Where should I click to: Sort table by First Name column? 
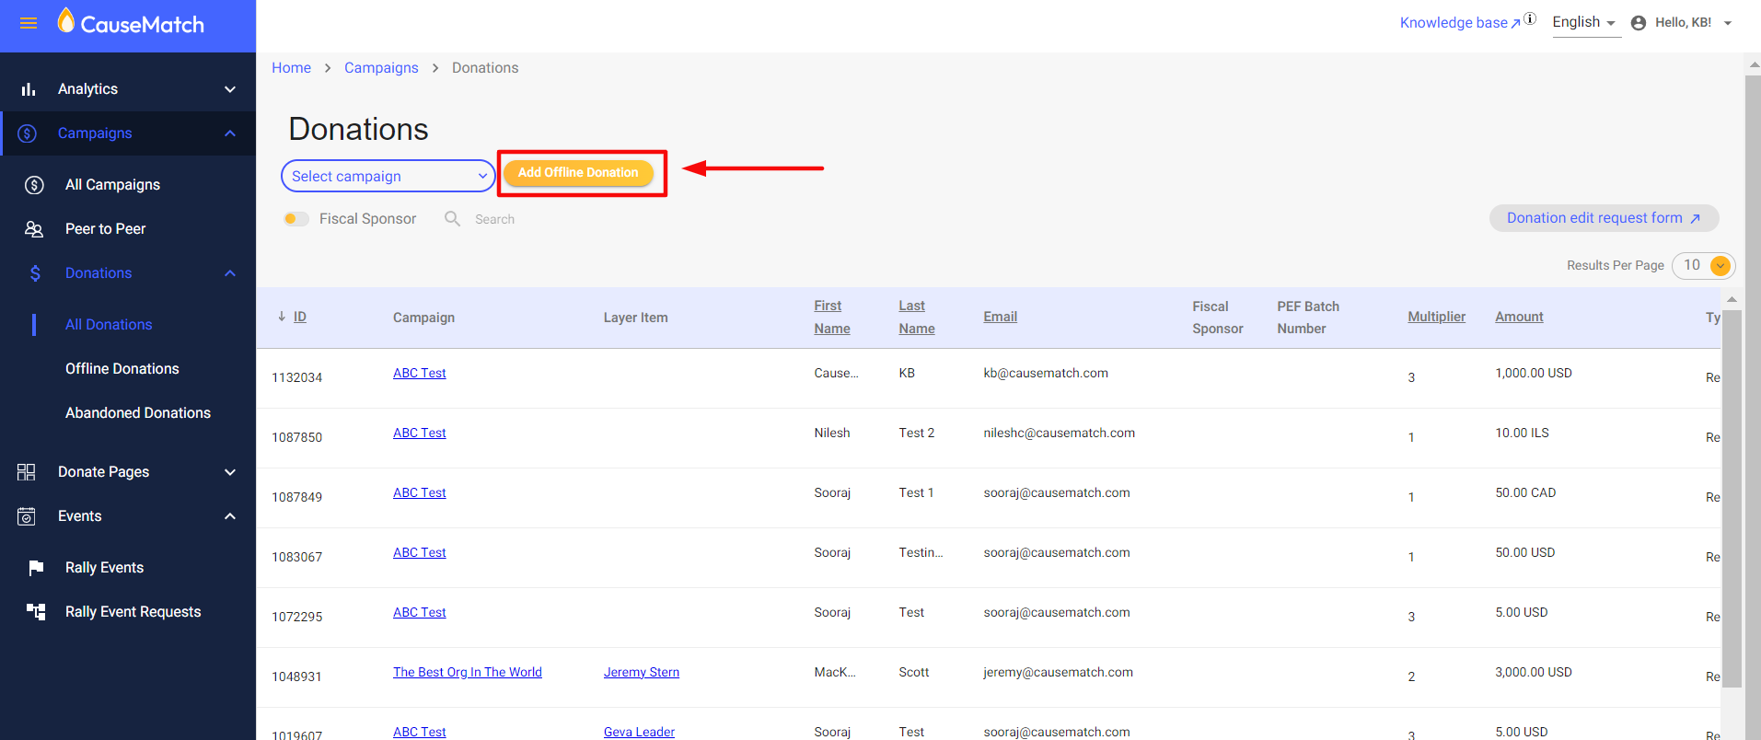tap(832, 317)
